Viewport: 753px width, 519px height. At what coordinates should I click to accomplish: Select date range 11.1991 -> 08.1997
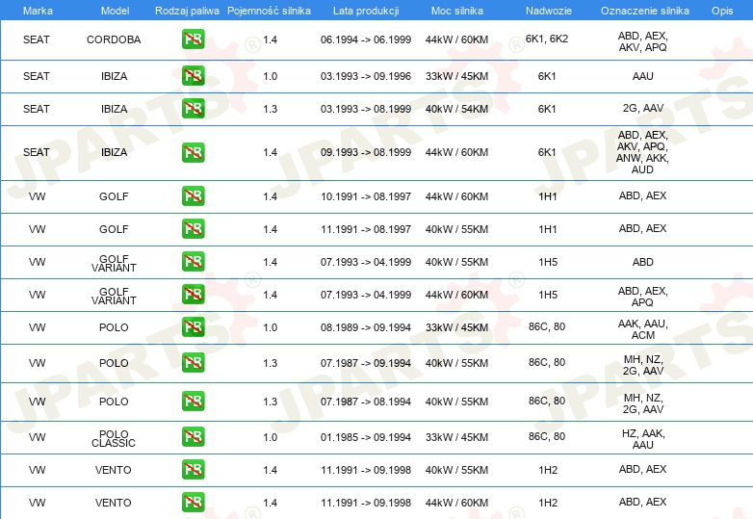pyautogui.click(x=366, y=229)
